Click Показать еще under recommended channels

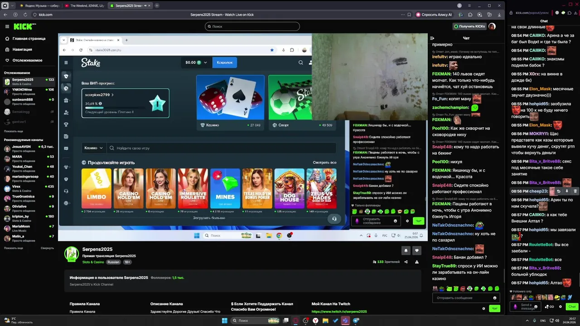click(x=14, y=248)
